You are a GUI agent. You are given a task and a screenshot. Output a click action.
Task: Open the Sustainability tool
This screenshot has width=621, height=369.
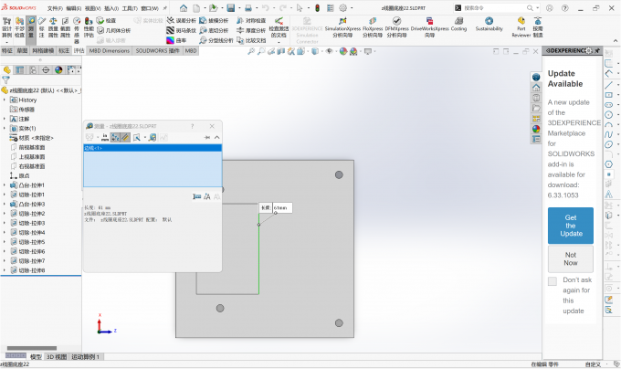pyautogui.click(x=489, y=25)
